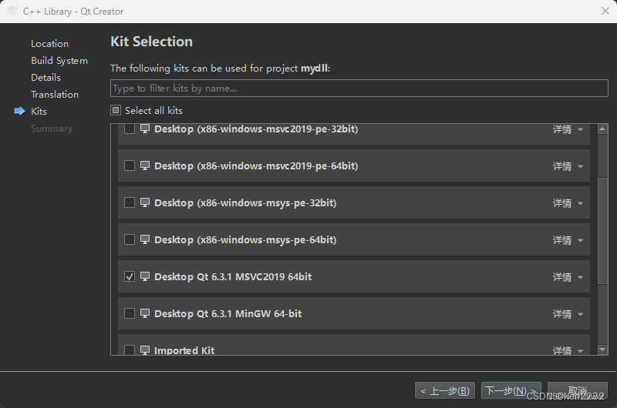Click the Desktop (x86-windows-msys-pe-64bit) label
617x408 pixels.
click(245, 239)
